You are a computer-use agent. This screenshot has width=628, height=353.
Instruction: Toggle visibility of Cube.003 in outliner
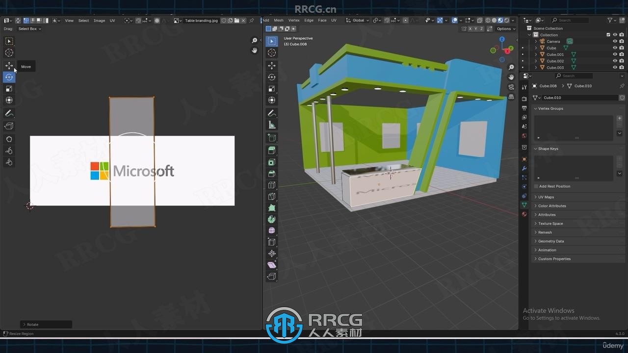click(615, 67)
